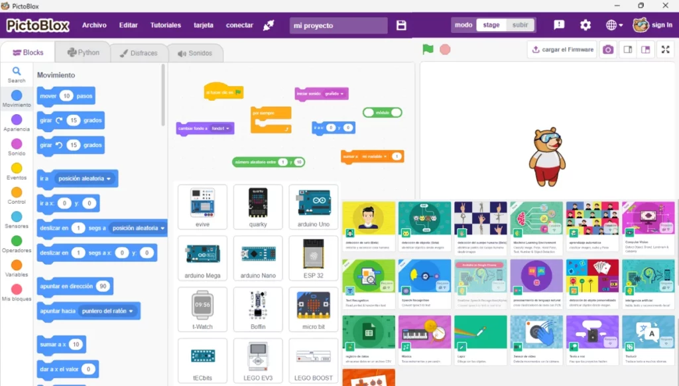Select the Blocks tab
The width and height of the screenshot is (679, 386).
click(28, 52)
